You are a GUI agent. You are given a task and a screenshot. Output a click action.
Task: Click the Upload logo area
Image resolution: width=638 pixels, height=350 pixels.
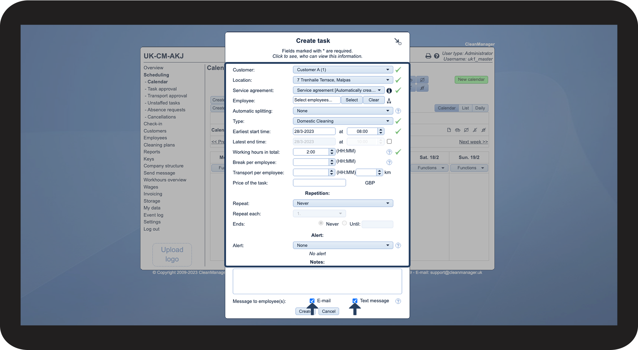click(x=172, y=254)
